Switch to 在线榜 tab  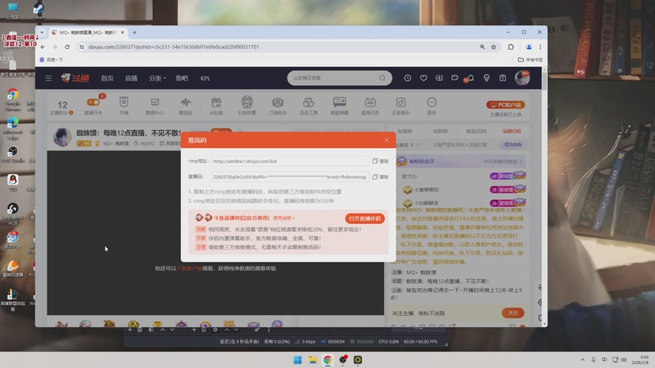tap(404, 131)
